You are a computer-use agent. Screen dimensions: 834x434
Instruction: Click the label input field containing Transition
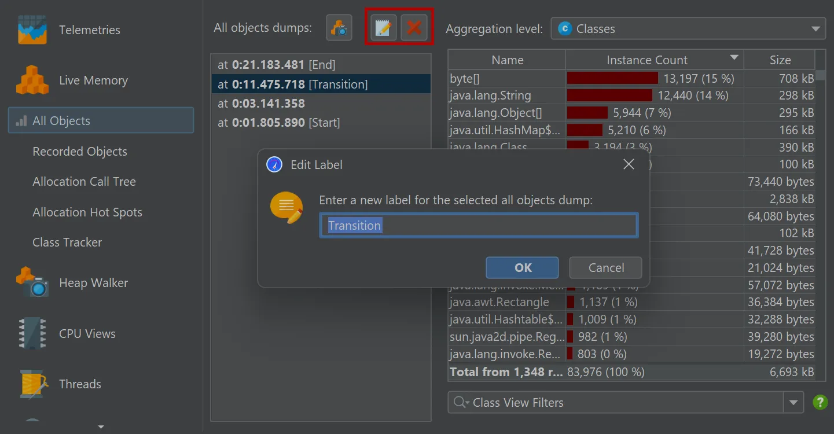pyautogui.click(x=479, y=225)
